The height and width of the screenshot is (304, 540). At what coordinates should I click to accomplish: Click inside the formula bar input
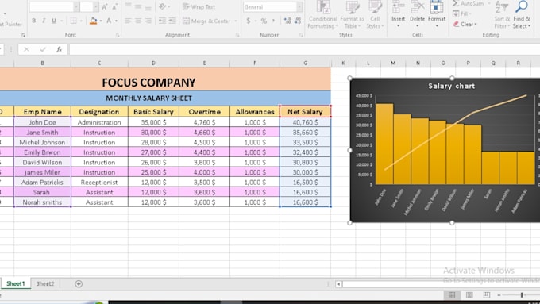coord(304,49)
